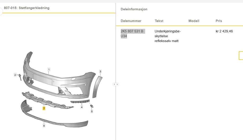Select callout number 2 beside the bumper clip

click(x=15, y=75)
